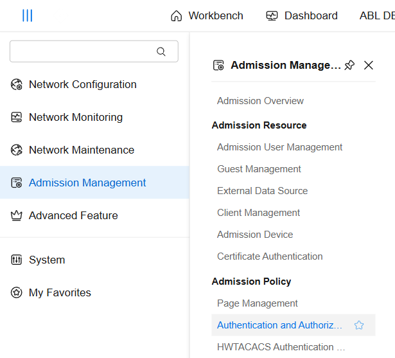Go to My Favorites
Viewport: 395px width, 358px height.
[60, 292]
